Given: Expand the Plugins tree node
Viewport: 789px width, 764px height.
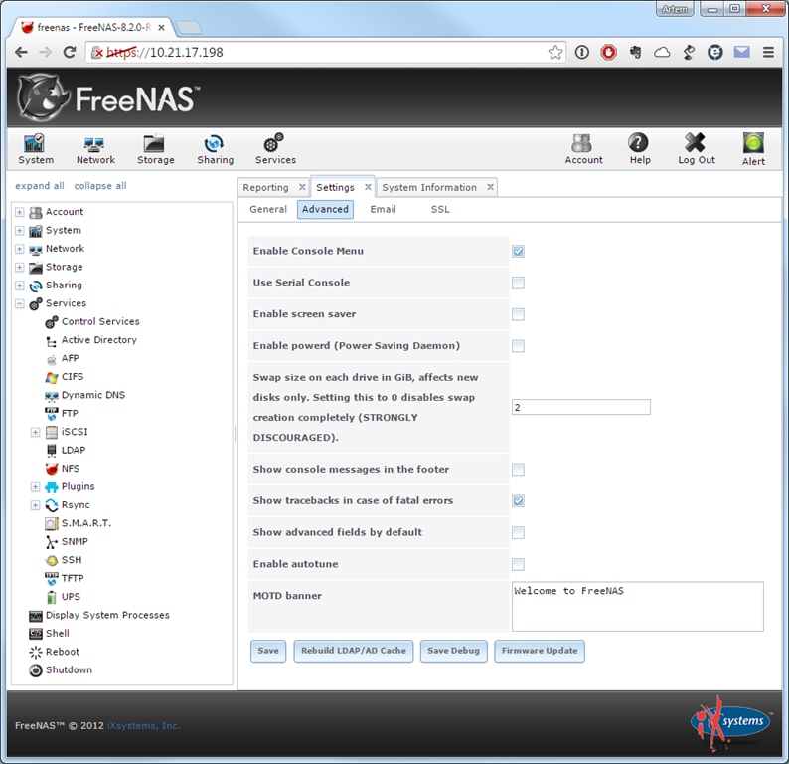Looking at the screenshot, I should point(35,487).
